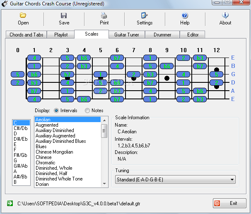This screenshot has height=214, width=251.
Task: Select the Intervals display option
Action: [56, 111]
